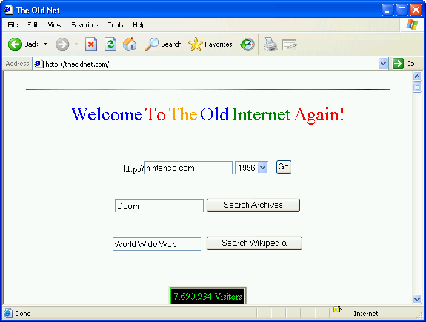The width and height of the screenshot is (426, 322).
Task: Click the Refresh page icon
Action: pyautogui.click(x=110, y=44)
